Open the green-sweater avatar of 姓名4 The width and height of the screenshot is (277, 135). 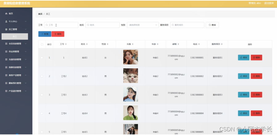130,113
